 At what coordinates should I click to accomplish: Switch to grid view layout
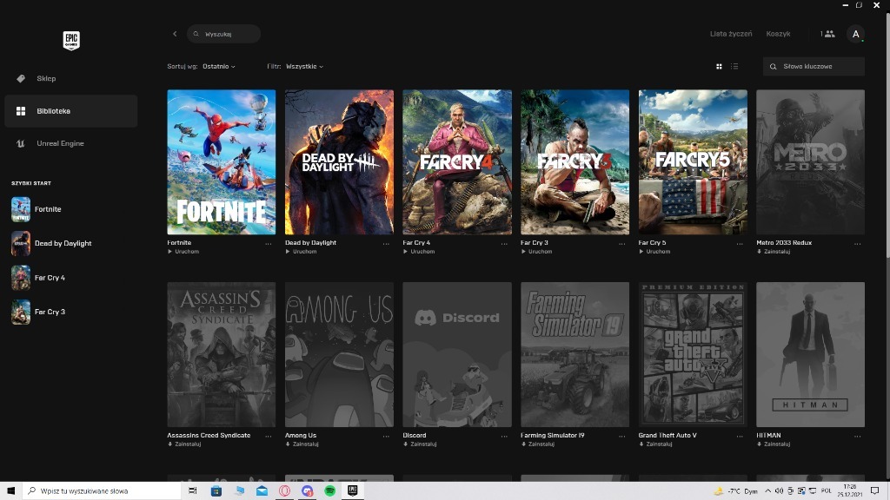(x=719, y=66)
